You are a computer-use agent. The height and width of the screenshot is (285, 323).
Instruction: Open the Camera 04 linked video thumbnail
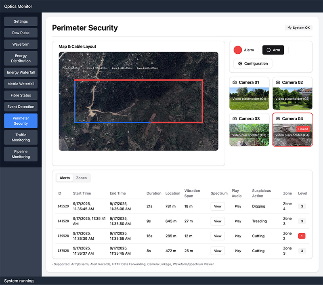[292, 135]
